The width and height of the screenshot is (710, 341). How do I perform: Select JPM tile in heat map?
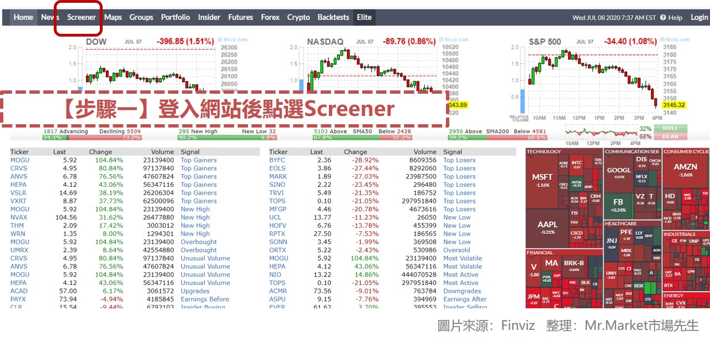click(x=534, y=298)
